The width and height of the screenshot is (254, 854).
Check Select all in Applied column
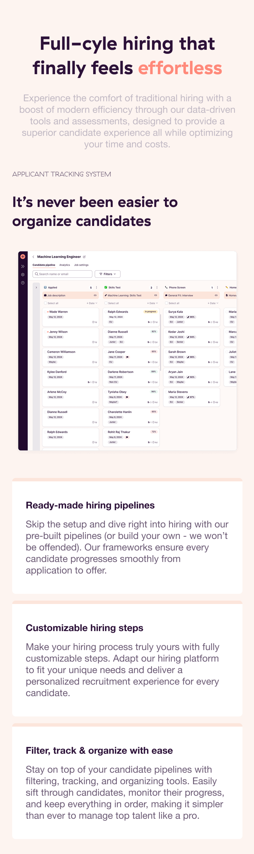point(45,303)
